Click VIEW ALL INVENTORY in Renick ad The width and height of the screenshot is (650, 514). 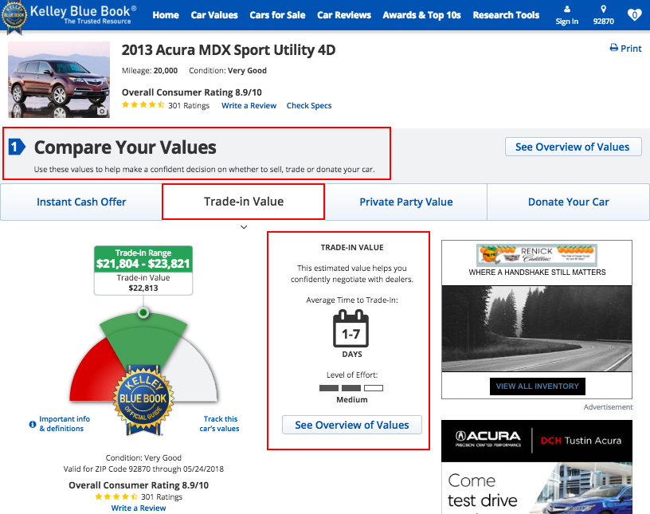(537, 386)
